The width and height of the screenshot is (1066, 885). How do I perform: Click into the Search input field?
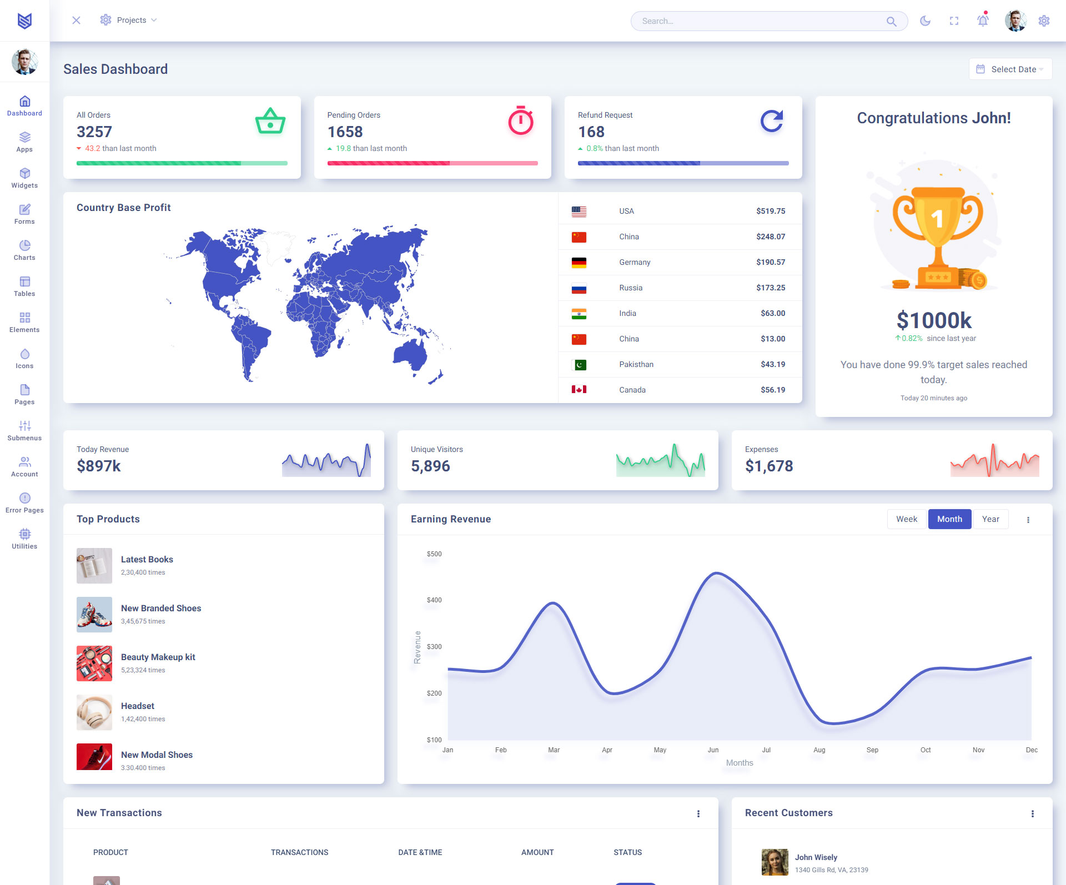761,21
